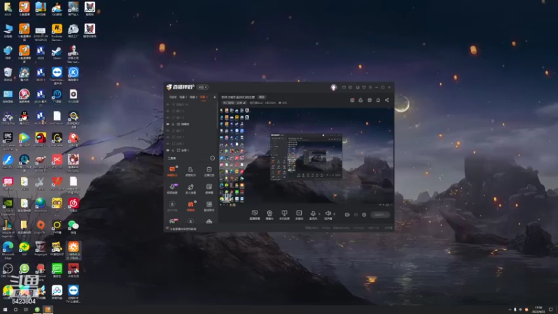Switch to the Scene 2 tab
Image resolution: width=558 pixels, height=314 pixels.
193,97
